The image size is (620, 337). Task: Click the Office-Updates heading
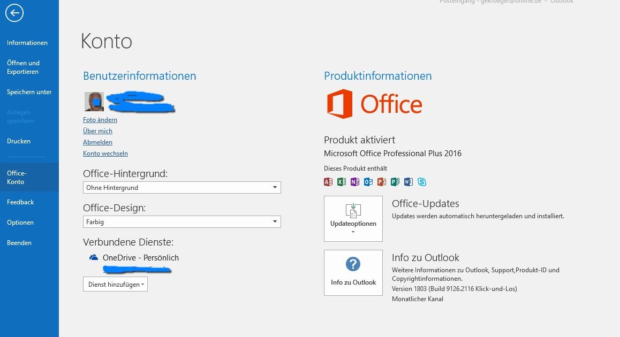click(x=426, y=203)
